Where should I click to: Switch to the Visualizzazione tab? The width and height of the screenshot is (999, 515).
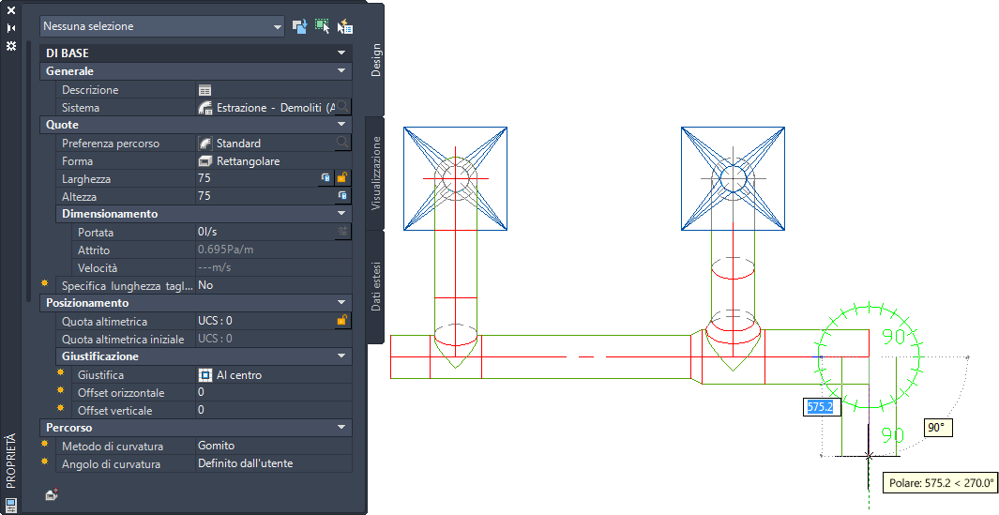pyautogui.click(x=376, y=173)
